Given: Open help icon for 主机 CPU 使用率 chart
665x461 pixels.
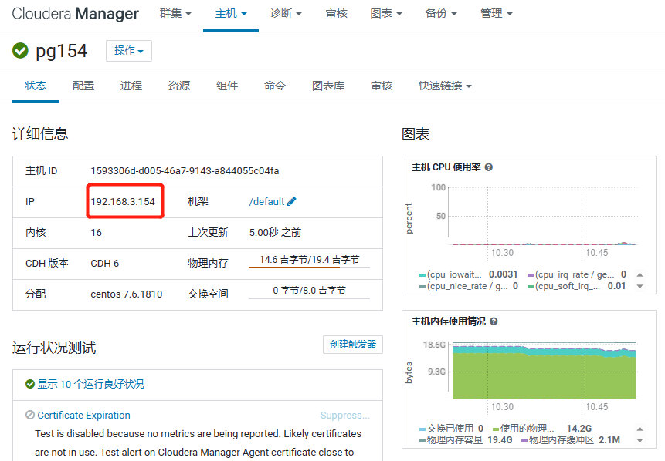Looking at the screenshot, I should 489,167.
